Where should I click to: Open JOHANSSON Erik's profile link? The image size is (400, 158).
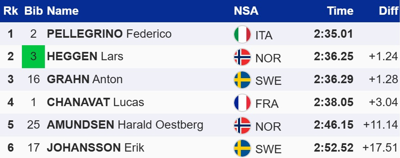[96, 147]
